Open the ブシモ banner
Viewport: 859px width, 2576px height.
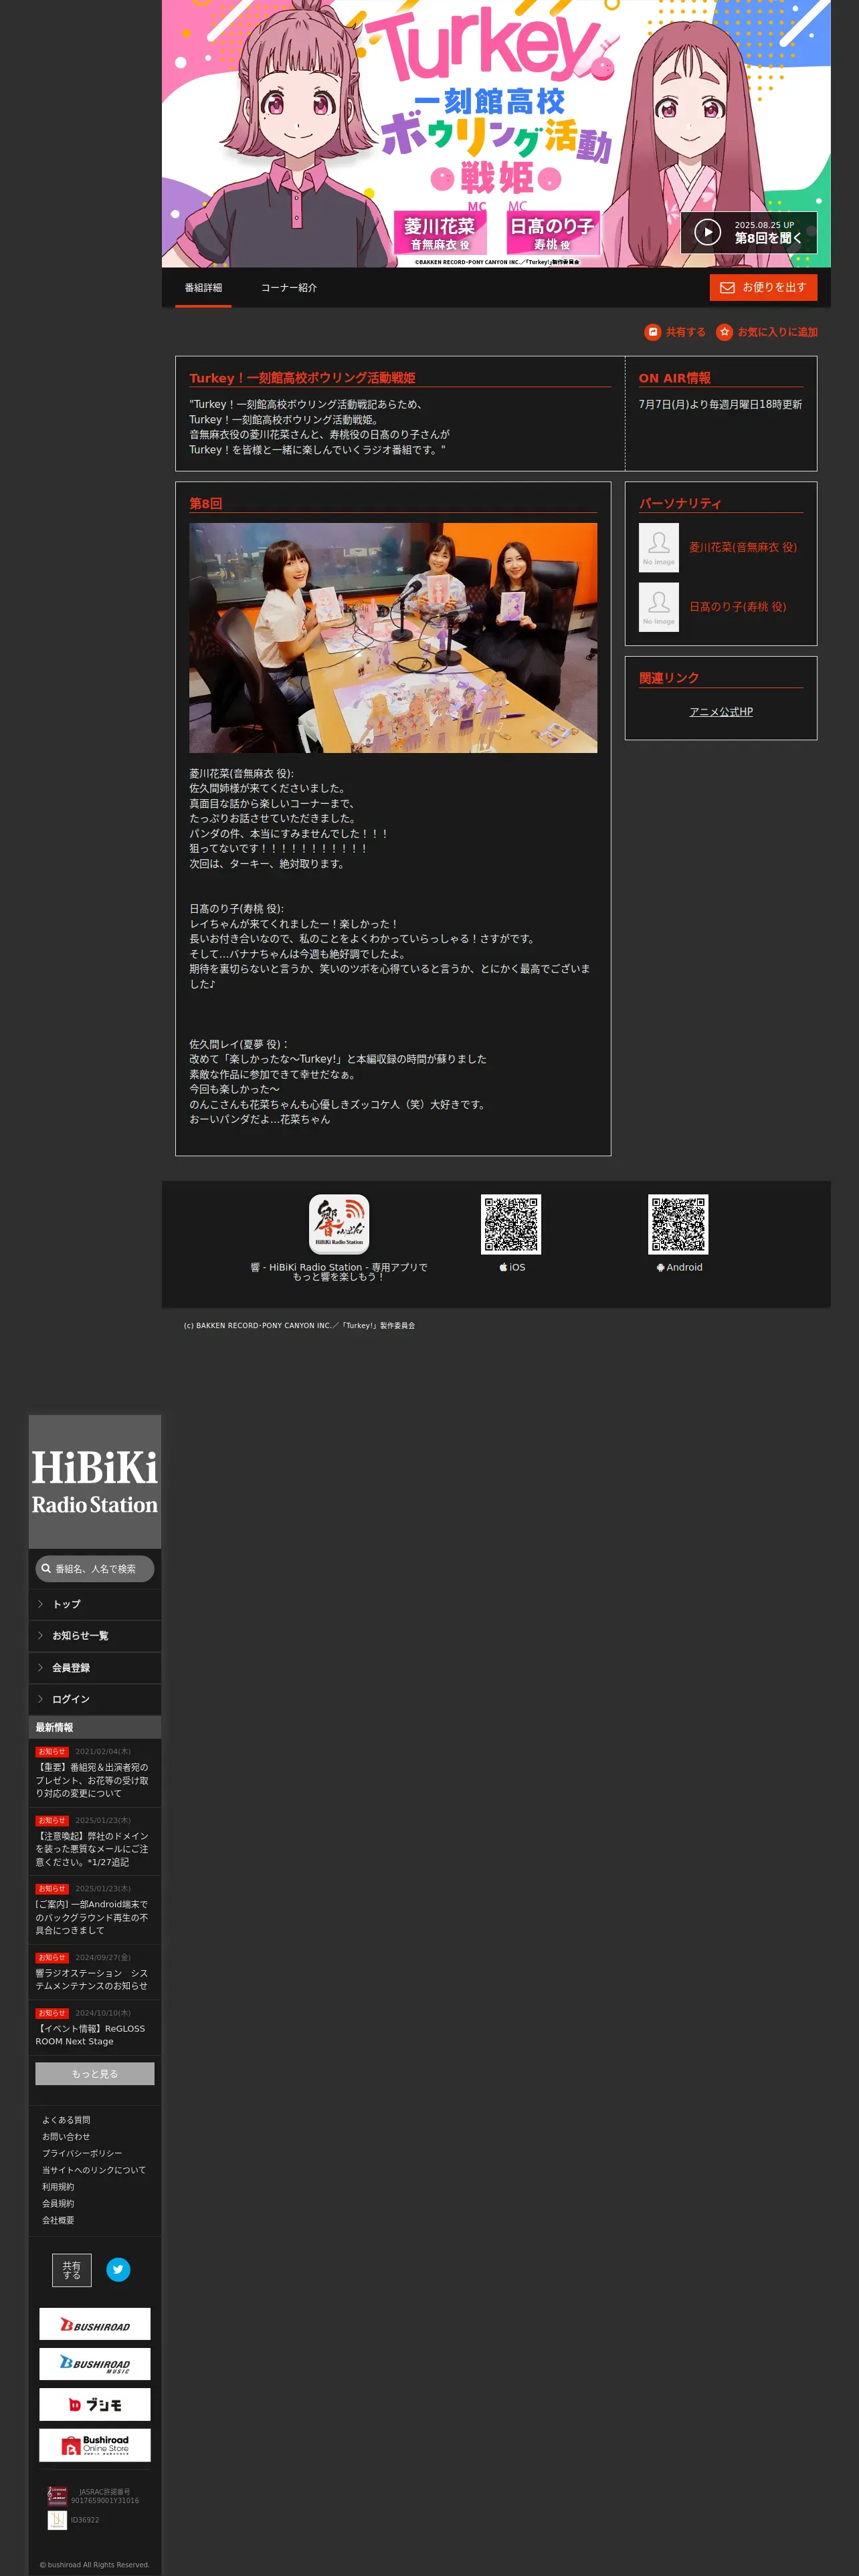(x=95, y=2404)
